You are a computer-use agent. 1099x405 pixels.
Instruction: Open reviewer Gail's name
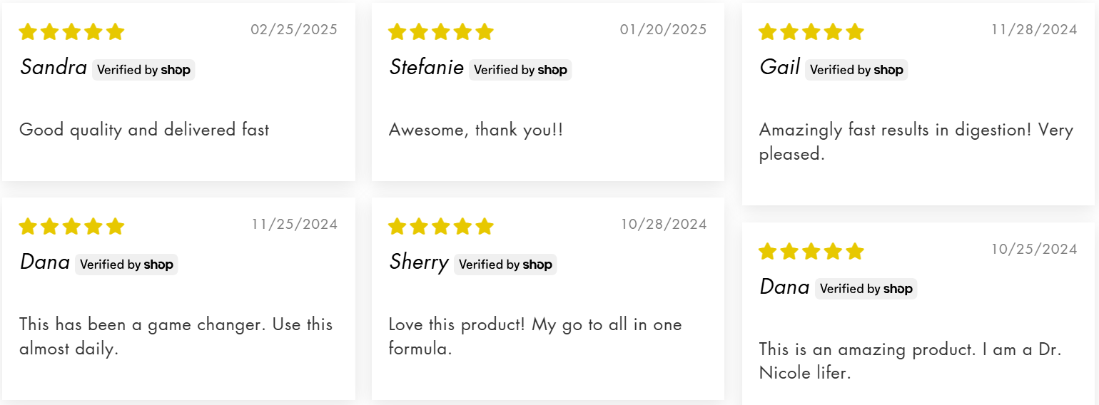pos(779,68)
